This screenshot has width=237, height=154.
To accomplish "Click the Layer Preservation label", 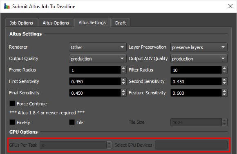I will pyautogui.click(x=148, y=47).
